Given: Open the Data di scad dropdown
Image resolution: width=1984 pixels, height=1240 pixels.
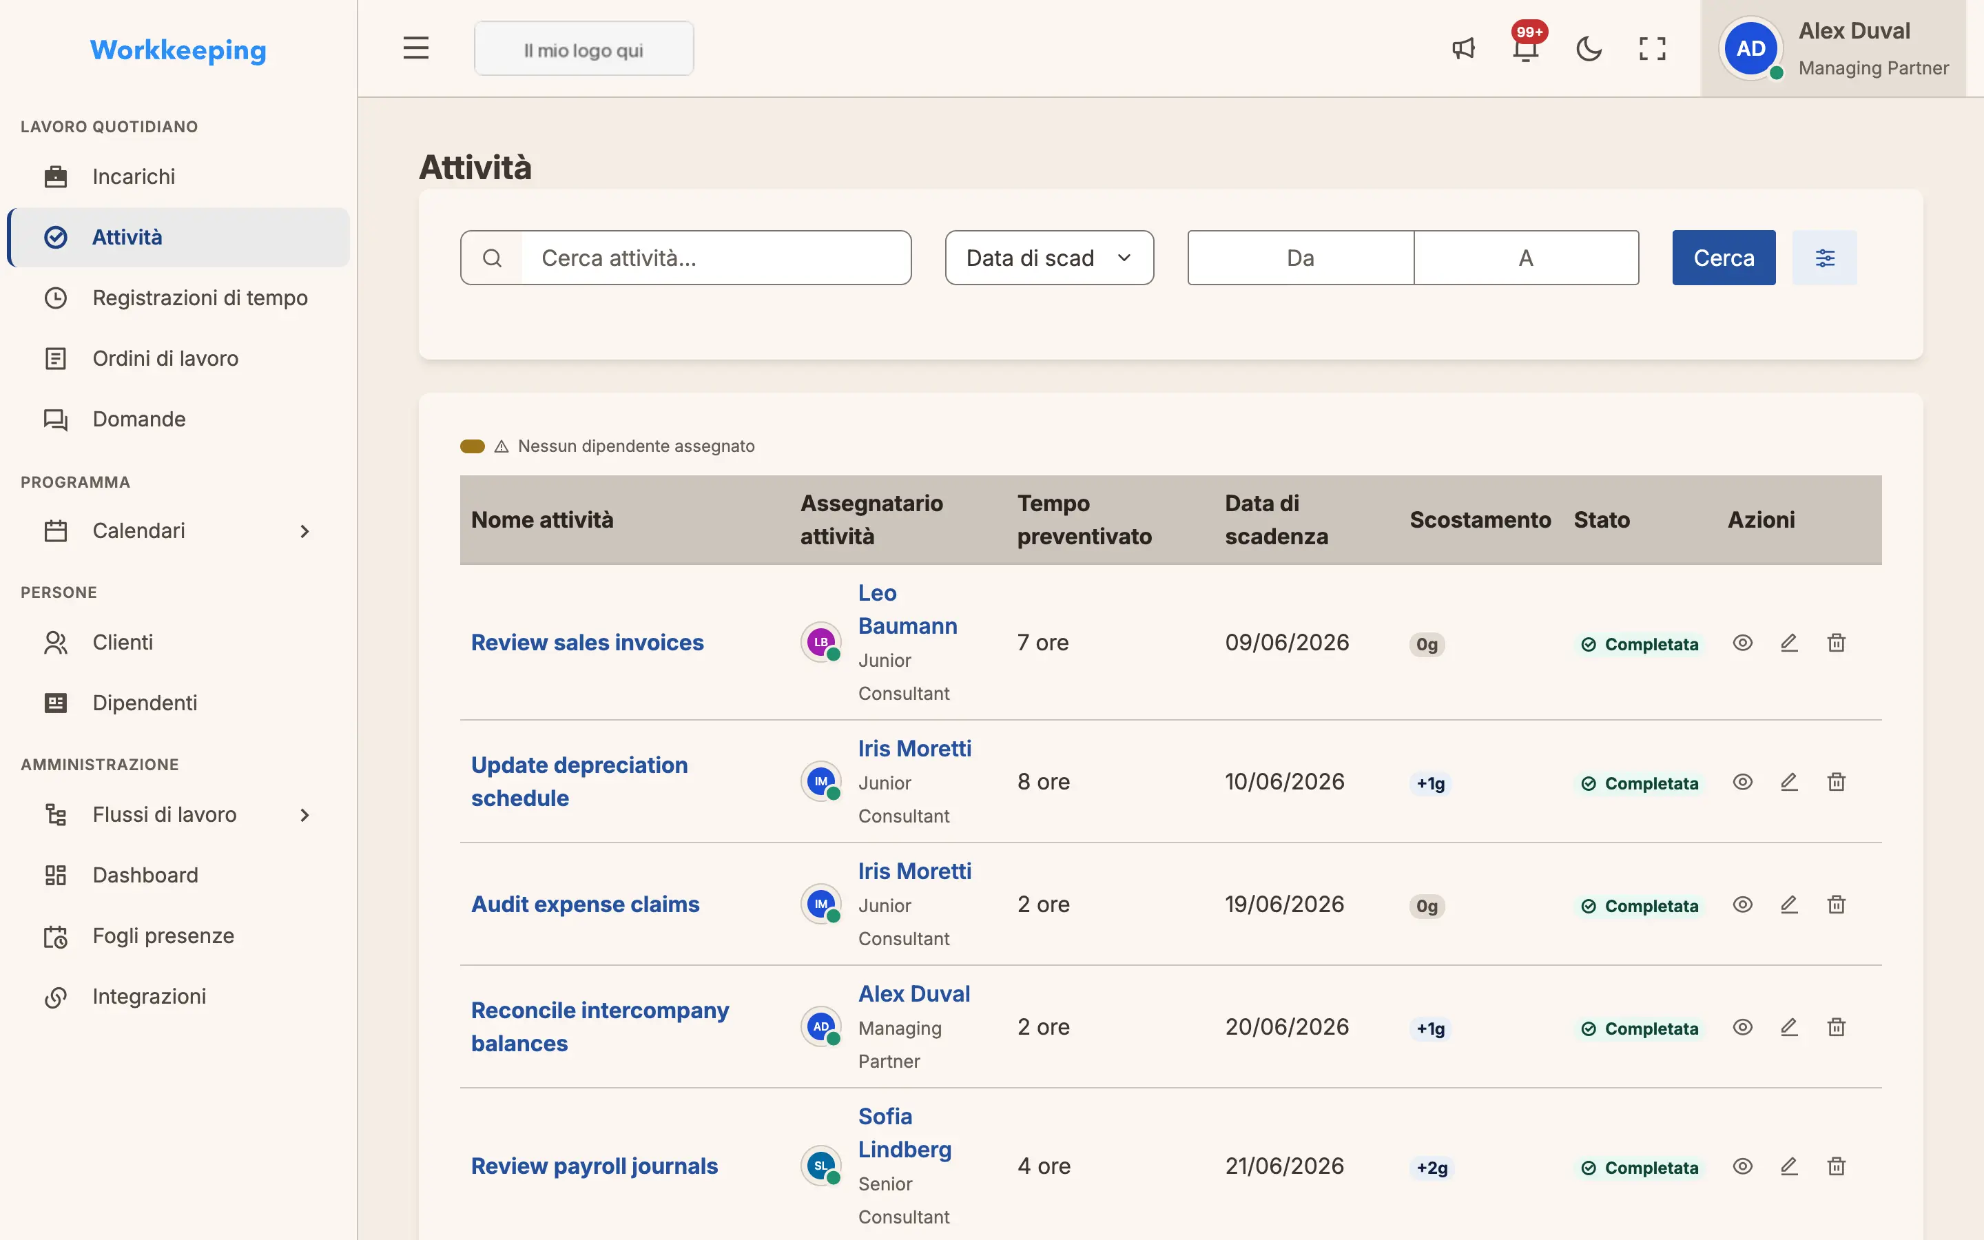Looking at the screenshot, I should [1049, 258].
